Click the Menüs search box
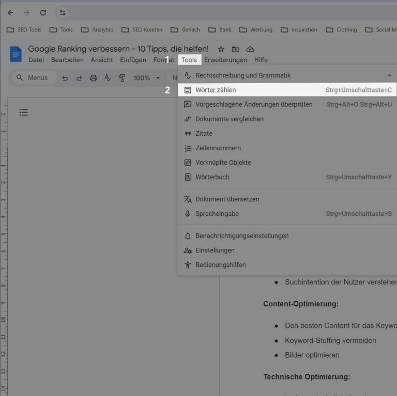 click(x=33, y=78)
